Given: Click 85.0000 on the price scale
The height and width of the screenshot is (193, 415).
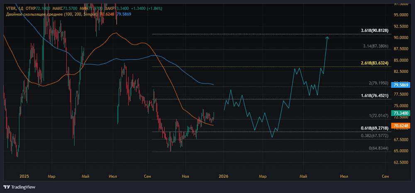Looking at the screenshot, I should [x=401, y=60].
